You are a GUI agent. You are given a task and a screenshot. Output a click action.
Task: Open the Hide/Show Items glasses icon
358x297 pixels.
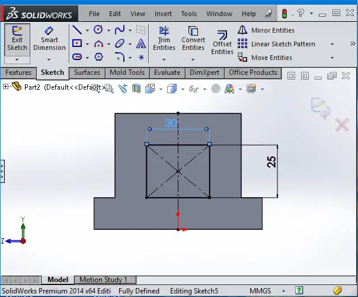click(x=194, y=89)
